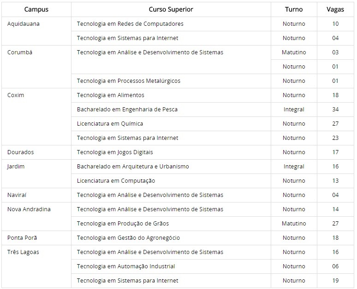The image size is (357, 289).
Task: Select the Aquidauana campus cell
Action: tap(24, 24)
